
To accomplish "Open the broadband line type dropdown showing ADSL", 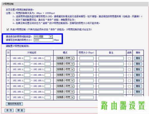I will 43,37.
